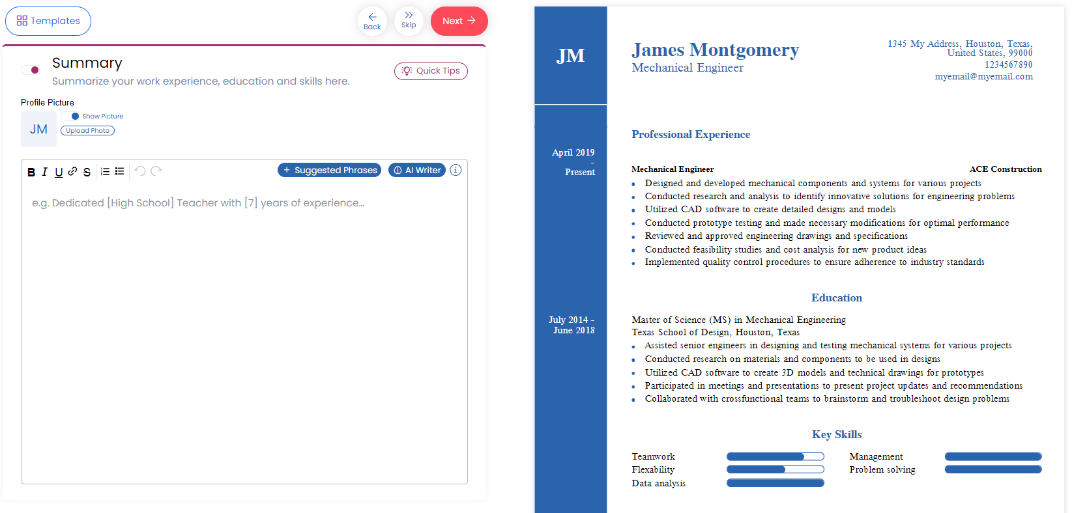
Task: Click ACE Construction employer name
Action: tap(1006, 169)
